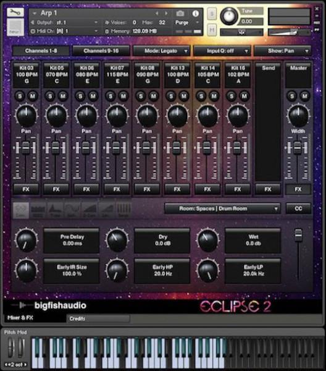The width and height of the screenshot is (326, 371).
Task: Open FX for Kit 14 channel
Action: (207, 189)
